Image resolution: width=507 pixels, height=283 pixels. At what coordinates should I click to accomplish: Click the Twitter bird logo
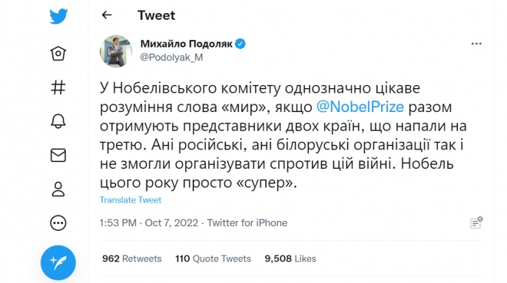click(58, 16)
